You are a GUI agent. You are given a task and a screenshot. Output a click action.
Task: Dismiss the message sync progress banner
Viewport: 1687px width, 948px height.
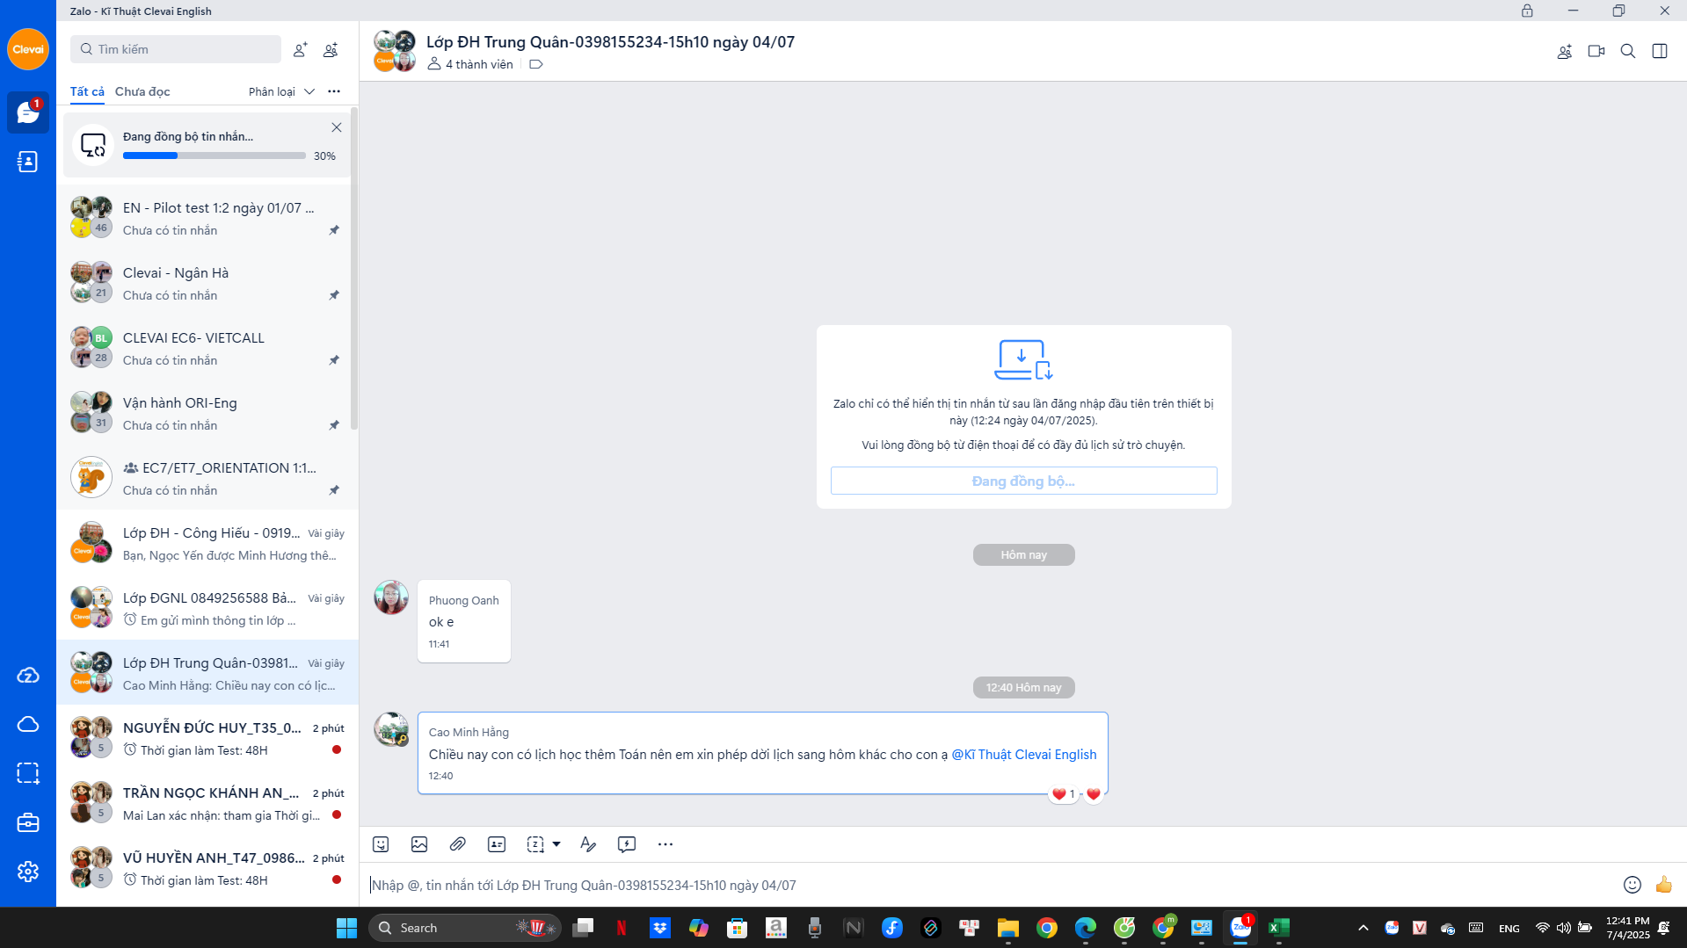pyautogui.click(x=337, y=127)
